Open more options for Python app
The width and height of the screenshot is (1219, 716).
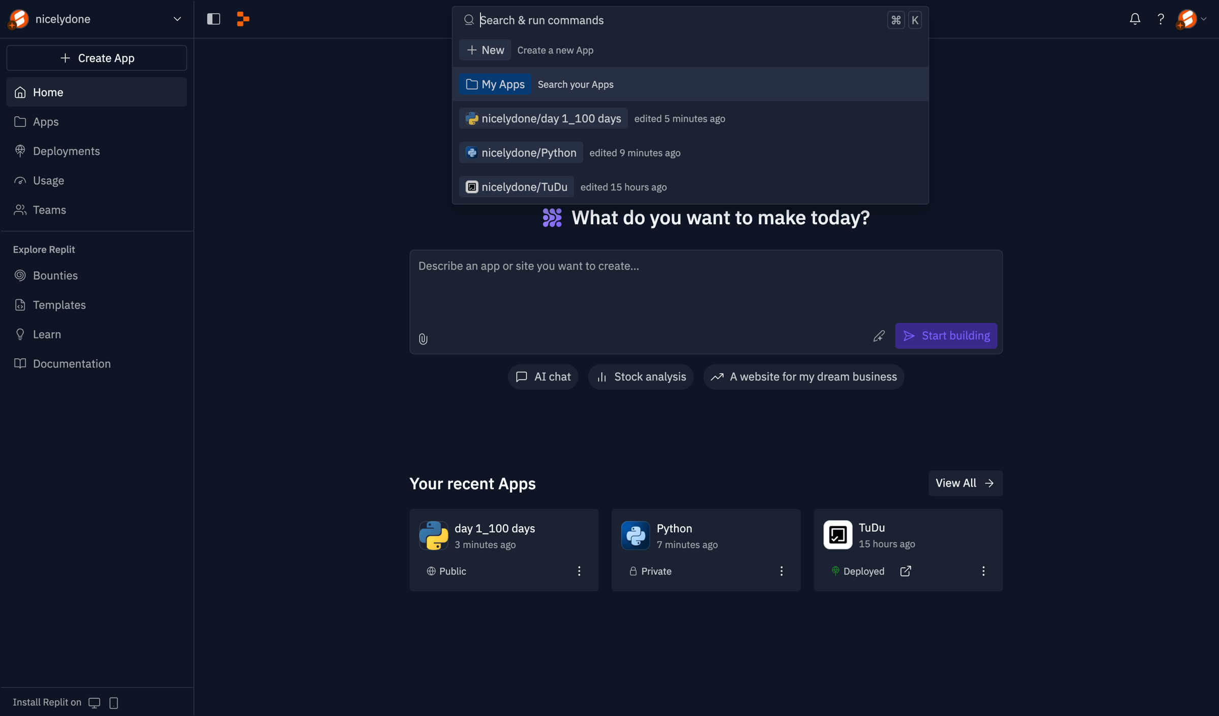[782, 571]
